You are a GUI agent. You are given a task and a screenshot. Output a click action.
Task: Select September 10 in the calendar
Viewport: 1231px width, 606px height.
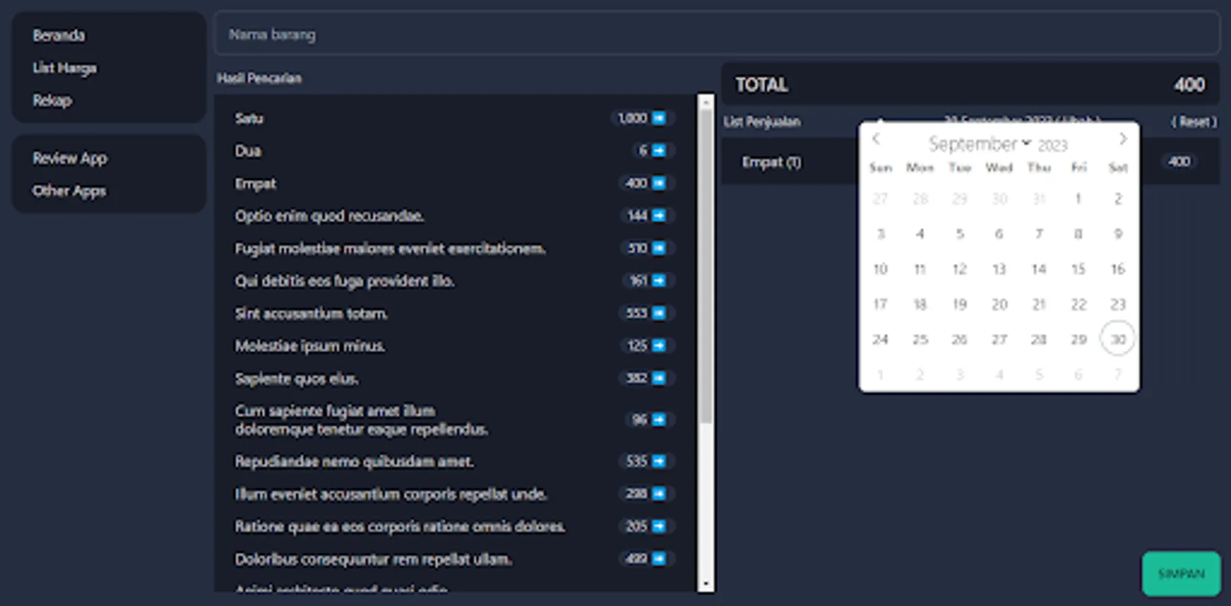[x=880, y=269]
